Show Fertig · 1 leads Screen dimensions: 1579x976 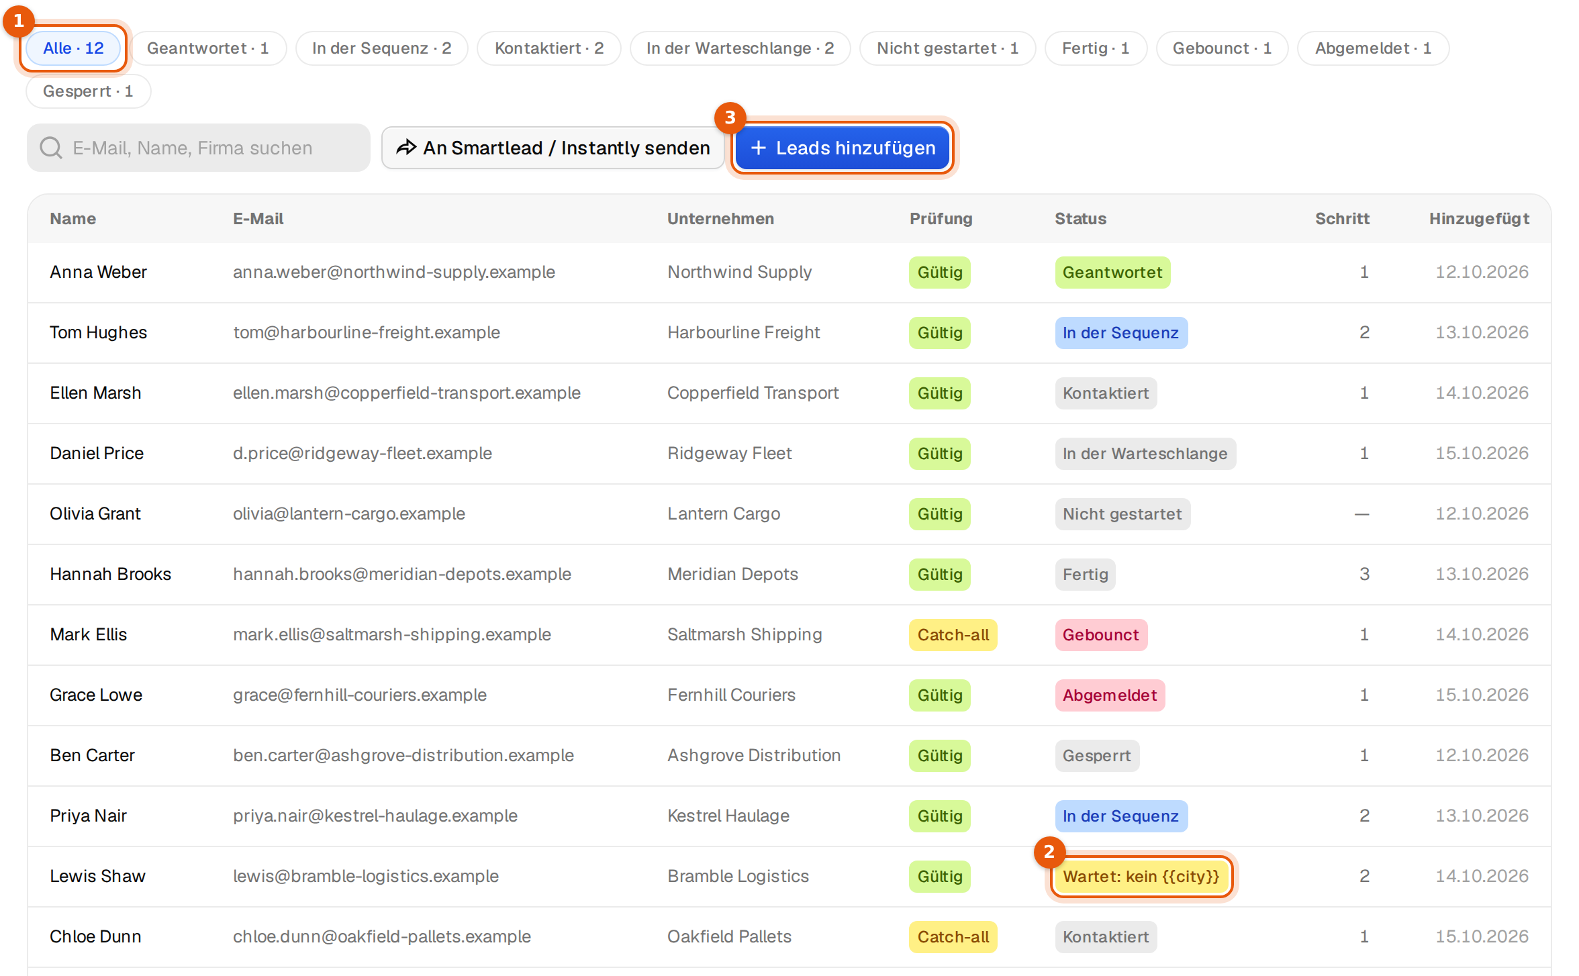1096,48
